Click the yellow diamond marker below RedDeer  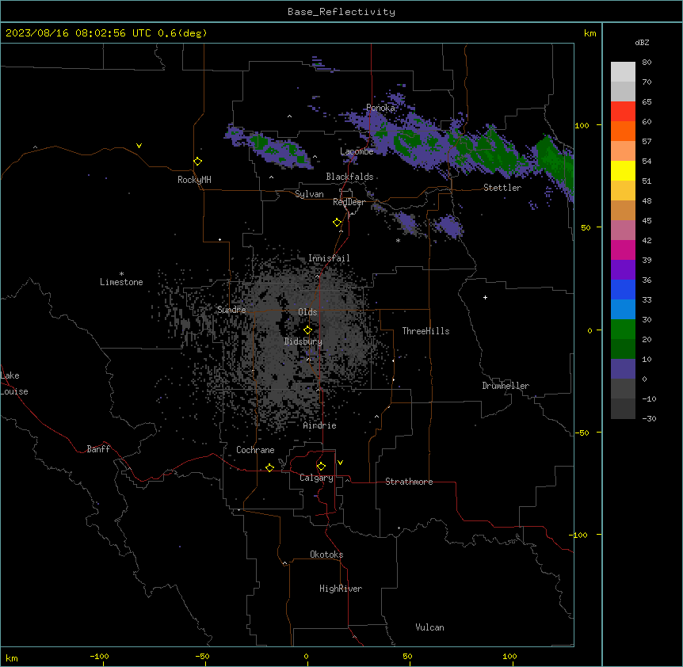338,223
